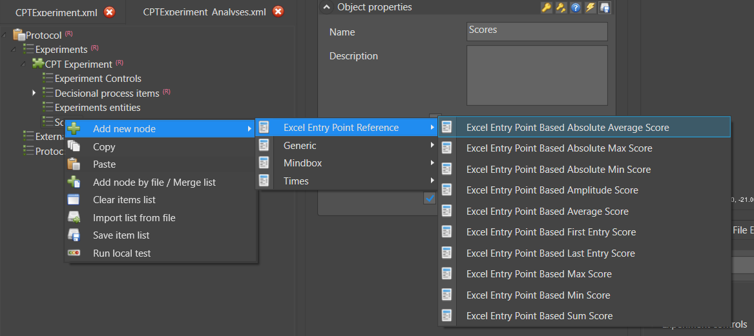The image size is (754, 336).
Task: Click the first key icon in Object properties header
Action: click(546, 8)
